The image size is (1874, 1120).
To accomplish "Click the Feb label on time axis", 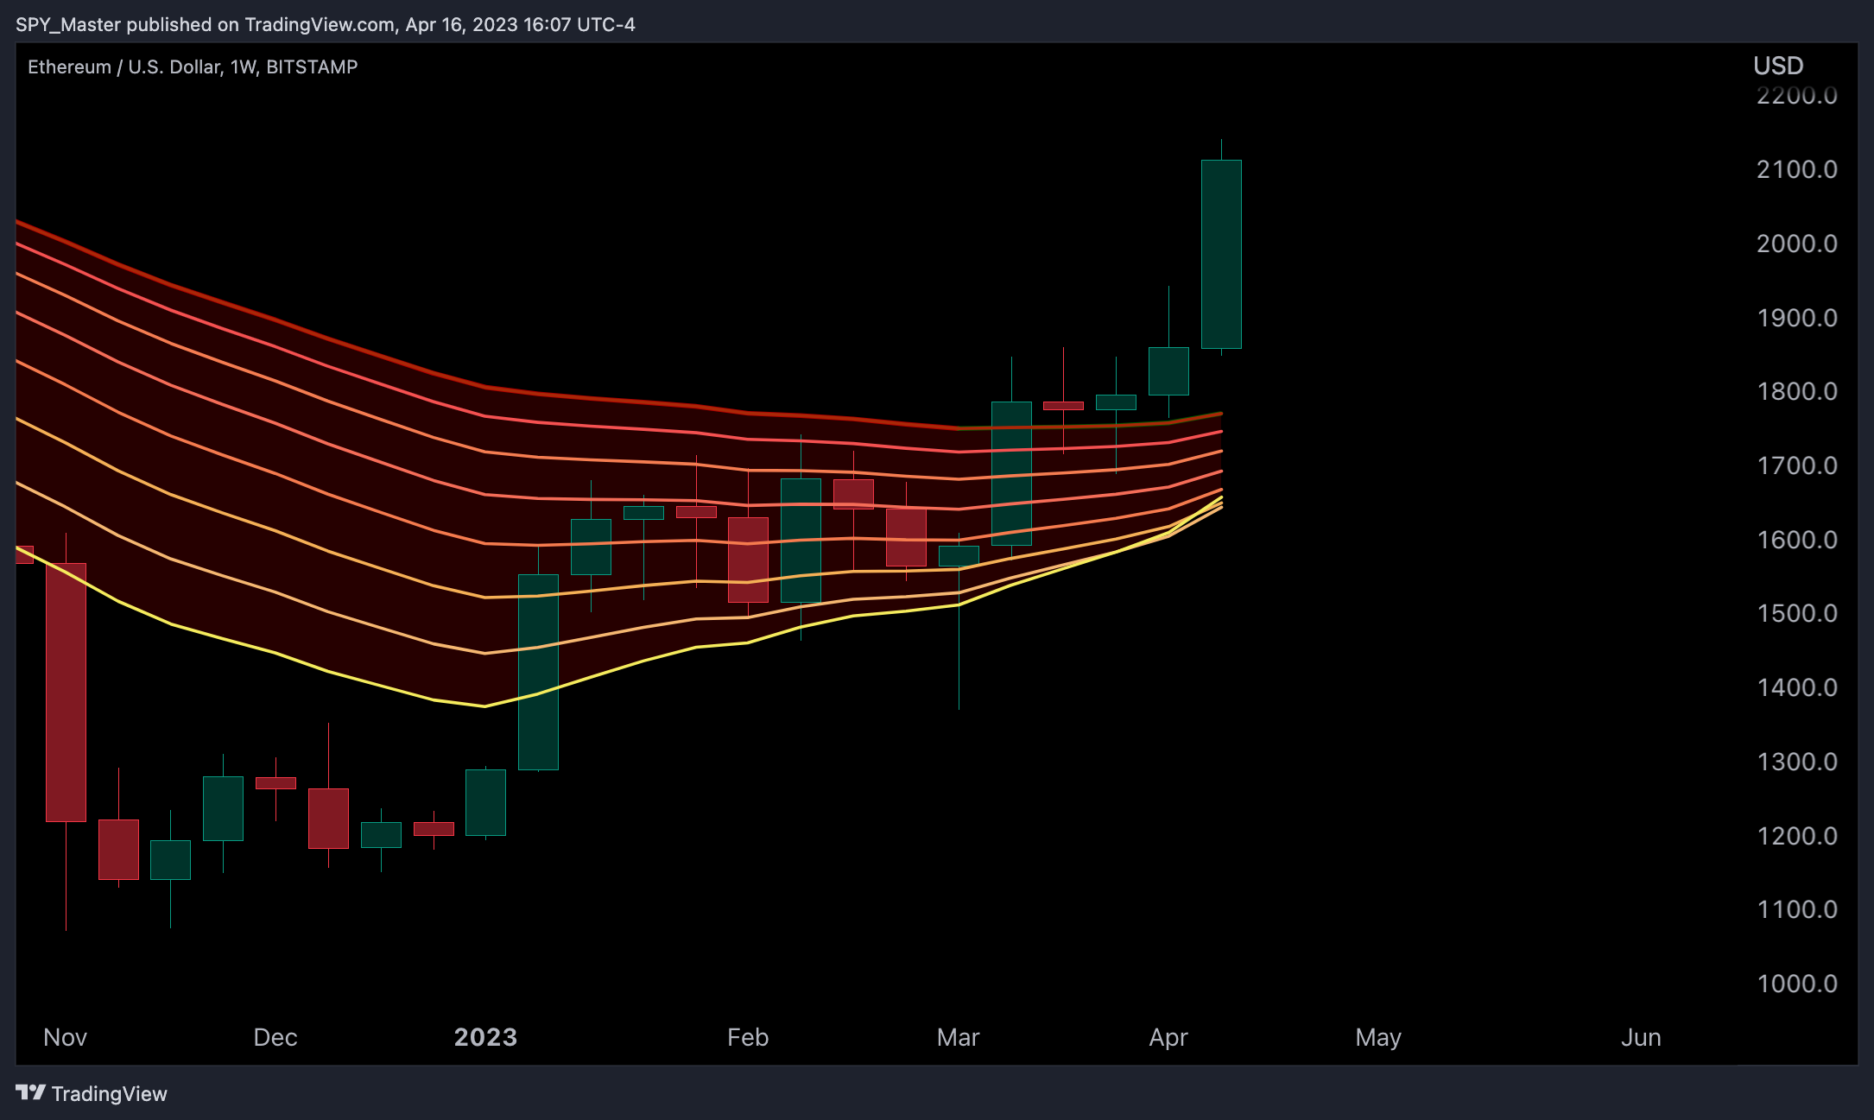I will coord(748,1037).
